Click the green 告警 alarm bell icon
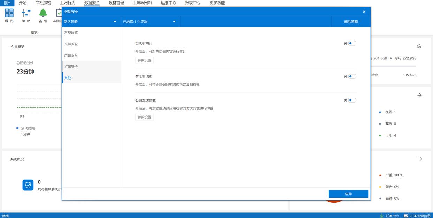The width and height of the screenshot is (433, 218). (x=43, y=13)
